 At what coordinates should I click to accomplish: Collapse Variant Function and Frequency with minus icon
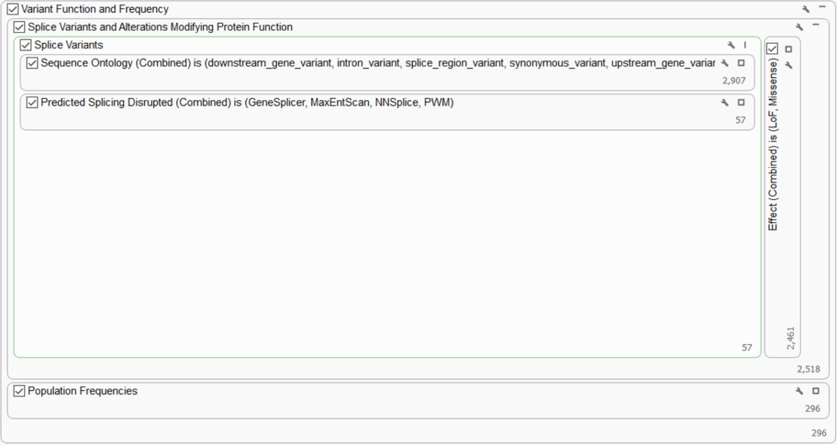coord(822,8)
